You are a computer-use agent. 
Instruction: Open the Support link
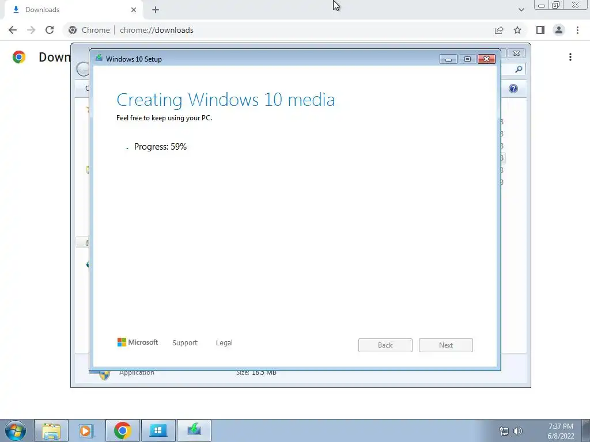click(x=185, y=343)
